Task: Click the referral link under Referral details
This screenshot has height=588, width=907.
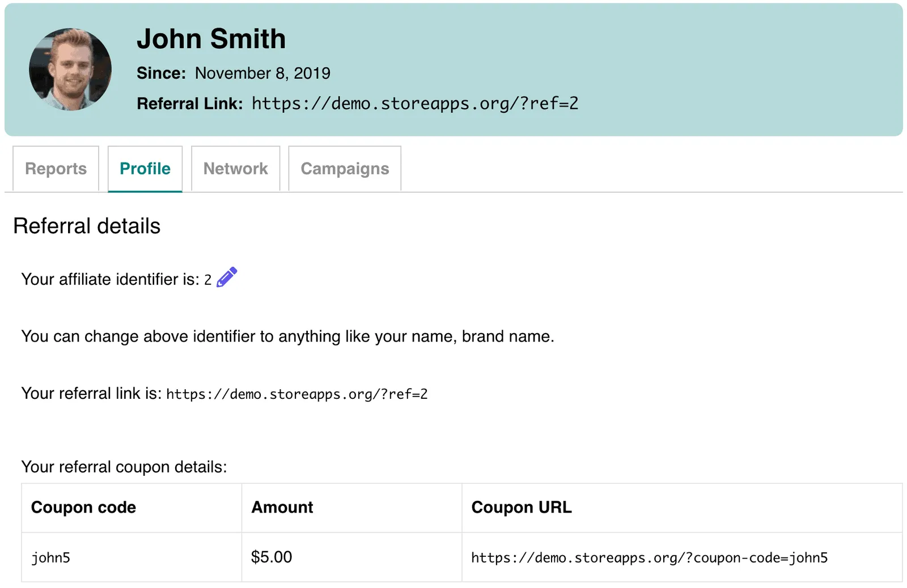Action: pyautogui.click(x=297, y=394)
